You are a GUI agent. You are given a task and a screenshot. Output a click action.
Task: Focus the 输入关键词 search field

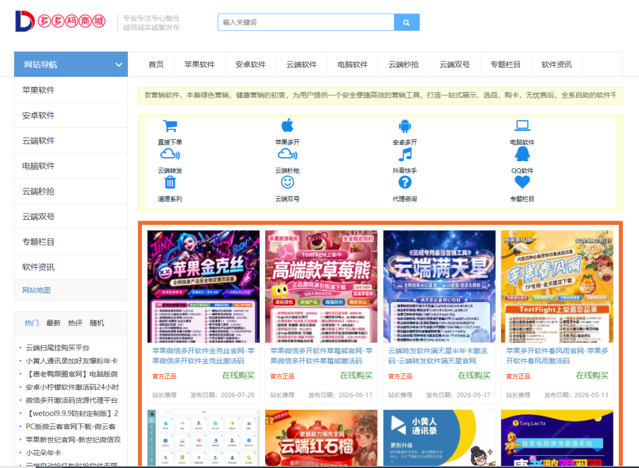306,22
